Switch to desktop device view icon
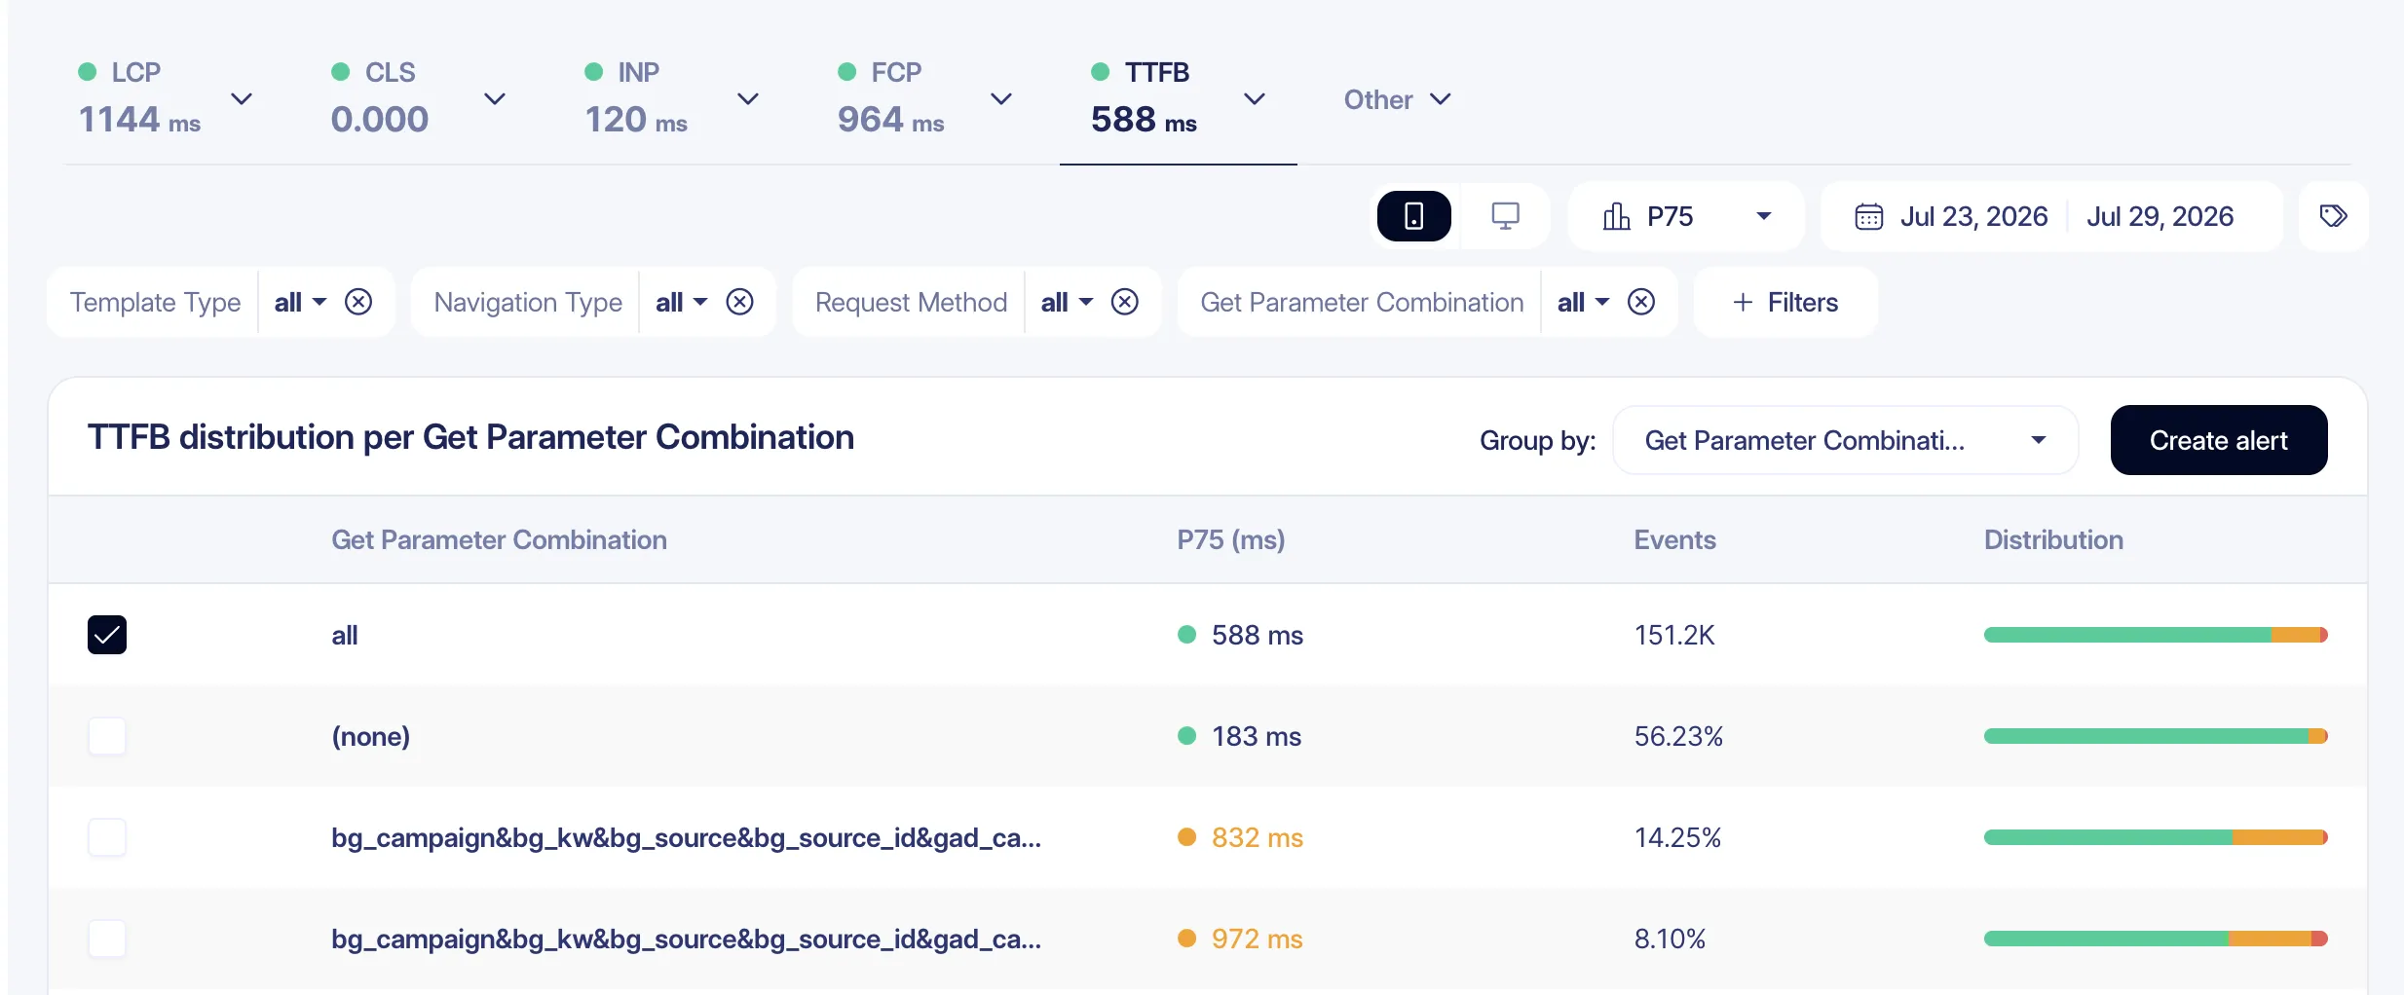 (1505, 216)
